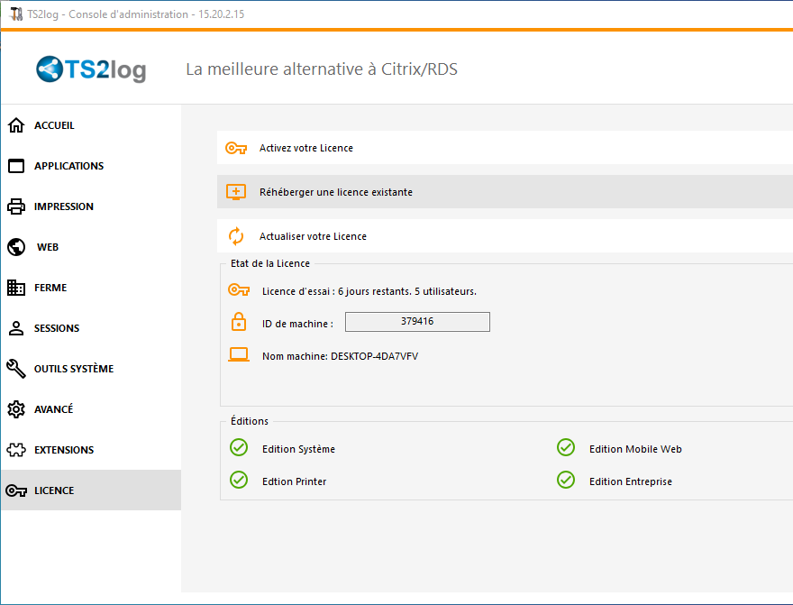Click the green check for Edition Mobile Web
793x605 pixels.
point(566,448)
